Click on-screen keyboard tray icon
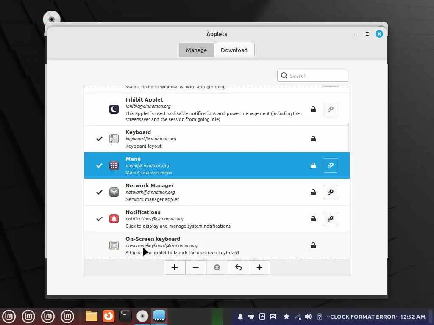Screen dimensions: 434x325 pos(273,317)
